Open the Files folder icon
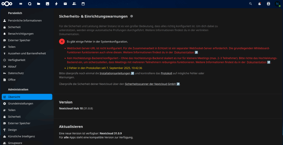The height and width of the screenshot is (145, 283). click(x=38, y=4)
